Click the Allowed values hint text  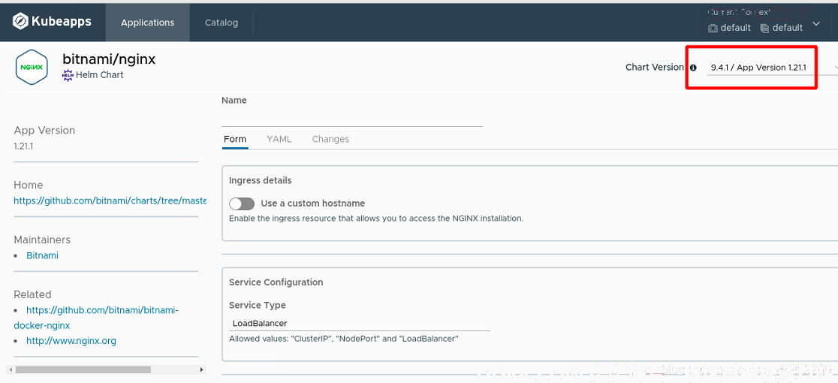344,339
